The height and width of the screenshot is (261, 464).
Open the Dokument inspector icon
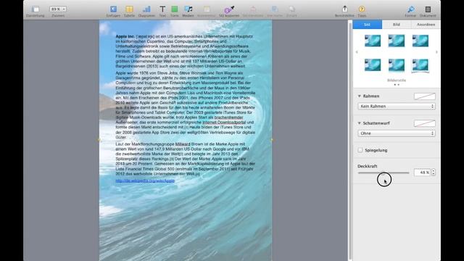tap(428, 9)
